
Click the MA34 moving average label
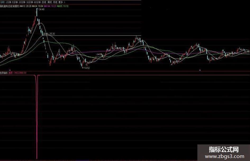click(x=38, y=6)
